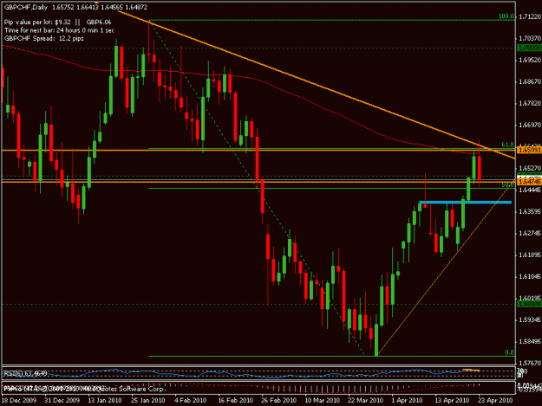Image resolution: width=542 pixels, height=406 pixels.
Task: Click the 1.66970 price axis label
Action: [x=530, y=125]
